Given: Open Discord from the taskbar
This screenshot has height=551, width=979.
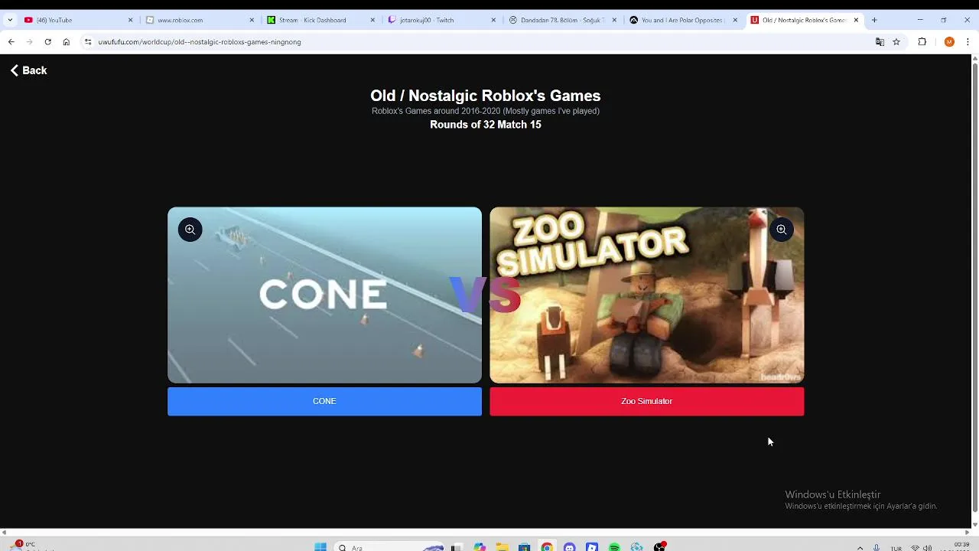Looking at the screenshot, I should pos(569,546).
